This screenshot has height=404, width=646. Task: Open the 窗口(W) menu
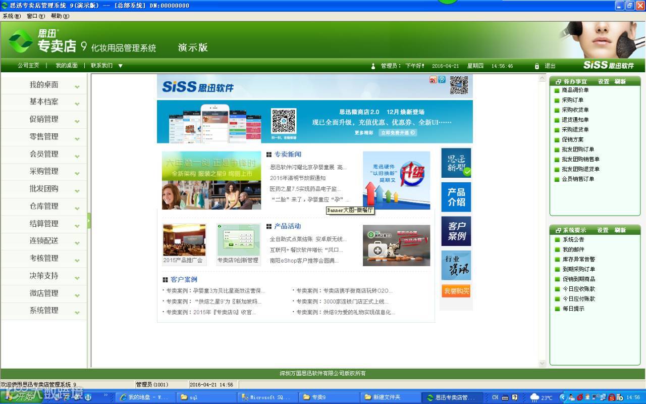(36, 16)
